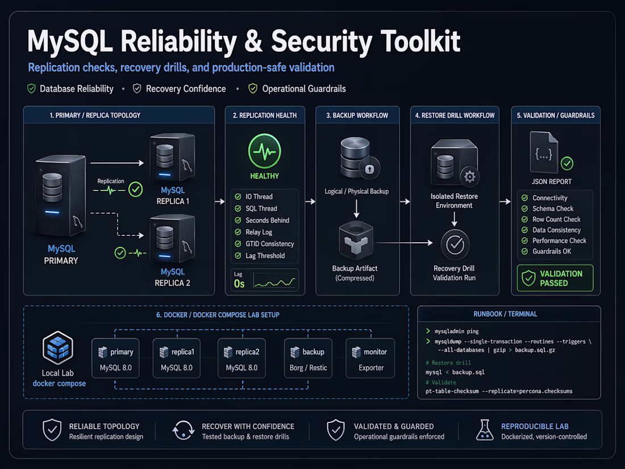Toggle the Seconds Behind check

click(238, 220)
